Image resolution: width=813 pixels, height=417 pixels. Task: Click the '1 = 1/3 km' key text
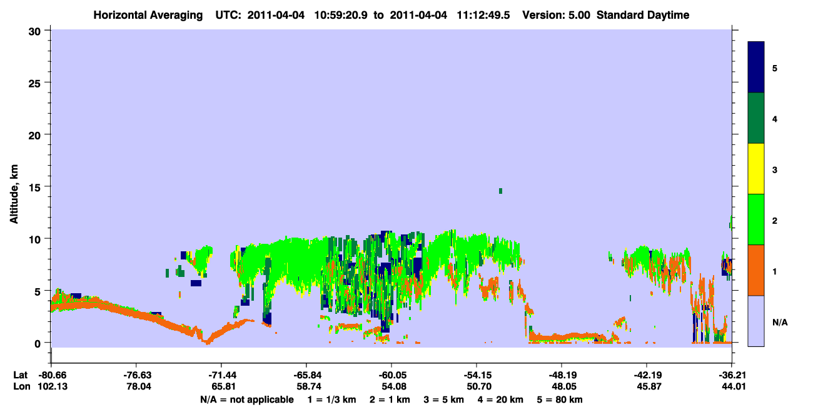(332, 399)
